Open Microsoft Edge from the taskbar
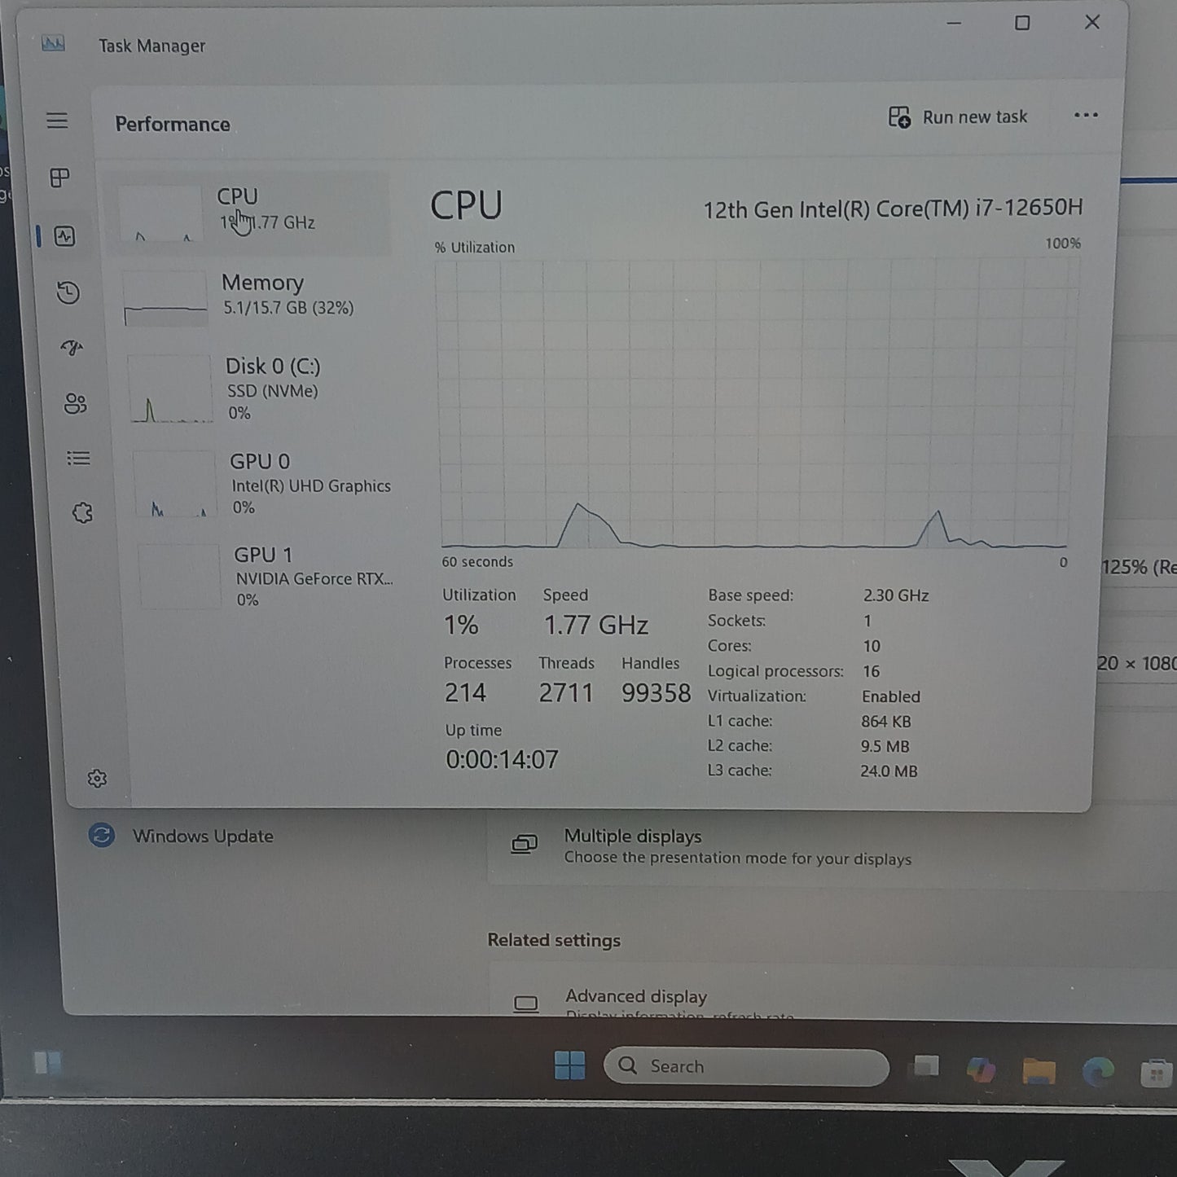The height and width of the screenshot is (1177, 1177). click(x=1098, y=1072)
